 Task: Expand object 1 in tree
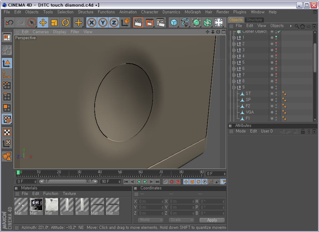(234, 38)
